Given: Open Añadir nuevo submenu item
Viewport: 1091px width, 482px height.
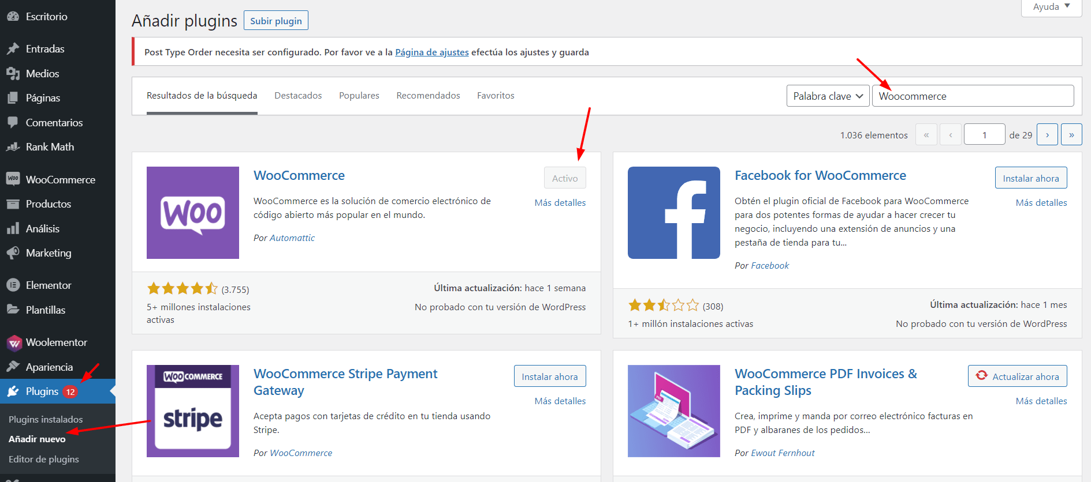Looking at the screenshot, I should point(37,439).
